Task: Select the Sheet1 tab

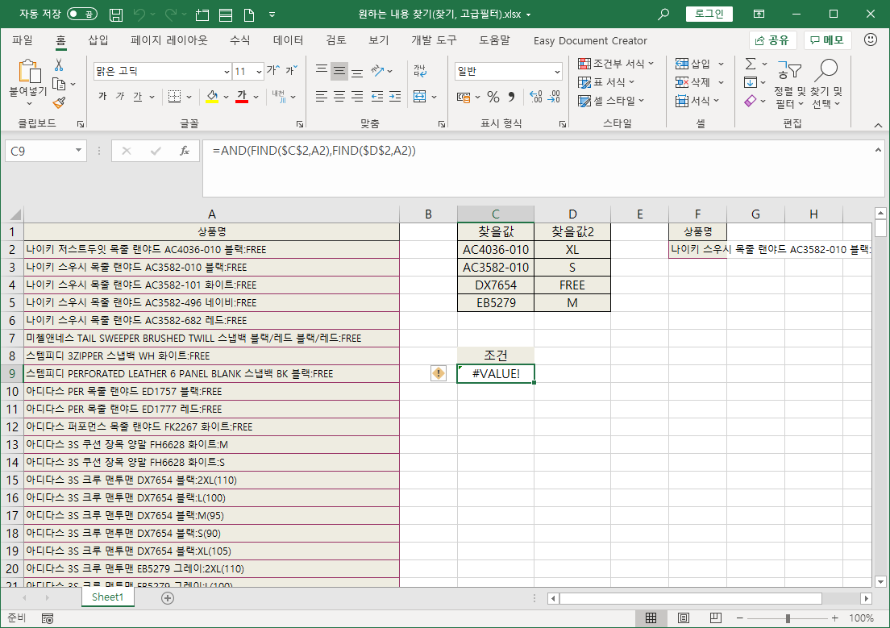Action: pos(107,597)
